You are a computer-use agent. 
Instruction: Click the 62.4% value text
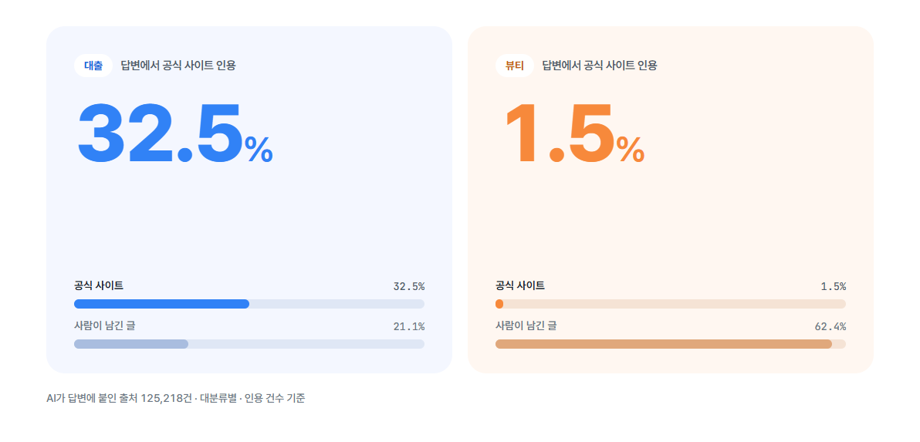(x=830, y=326)
